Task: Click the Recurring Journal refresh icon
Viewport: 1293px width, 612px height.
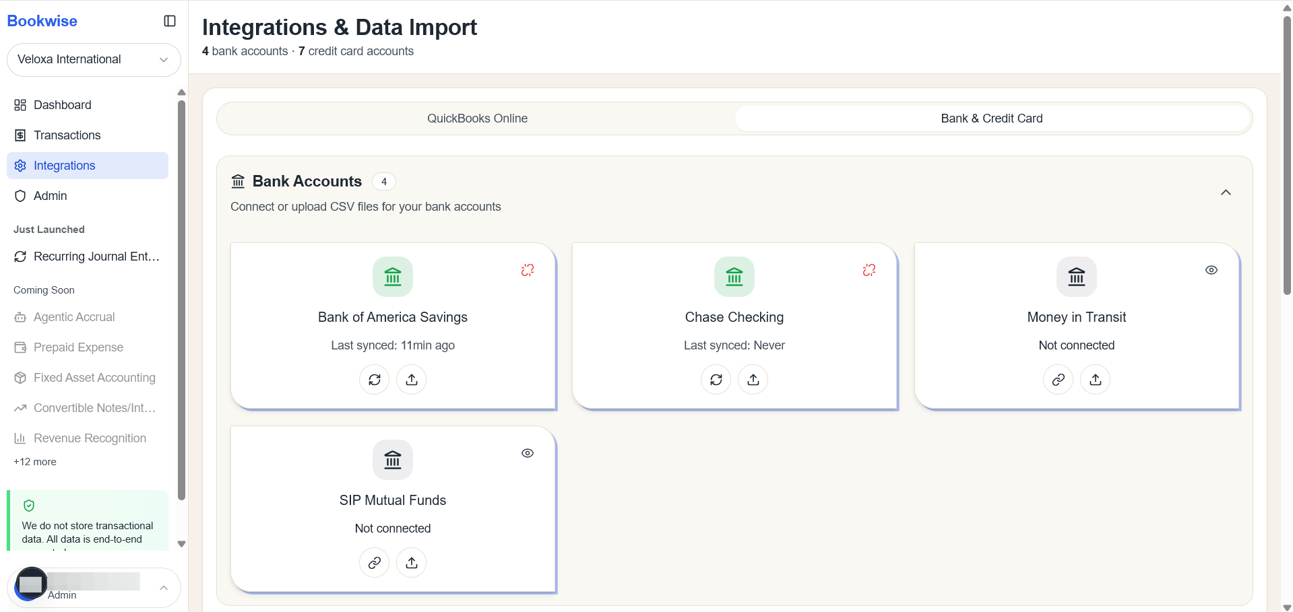Action: coord(20,257)
